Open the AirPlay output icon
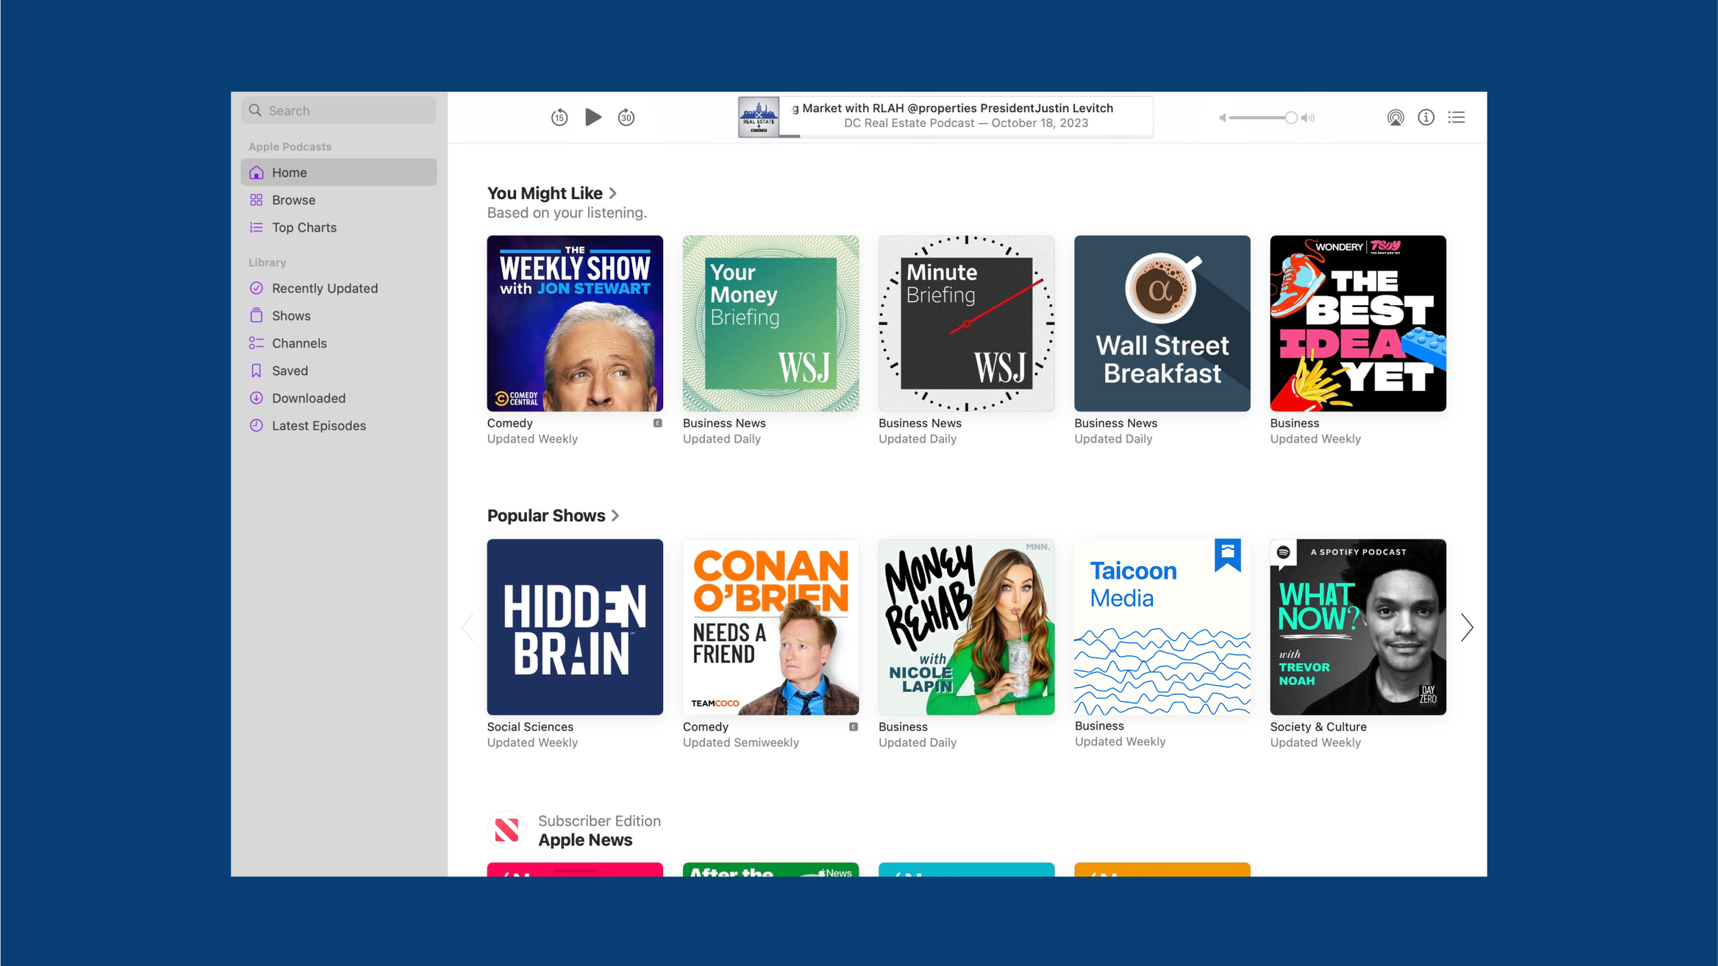 click(x=1395, y=117)
